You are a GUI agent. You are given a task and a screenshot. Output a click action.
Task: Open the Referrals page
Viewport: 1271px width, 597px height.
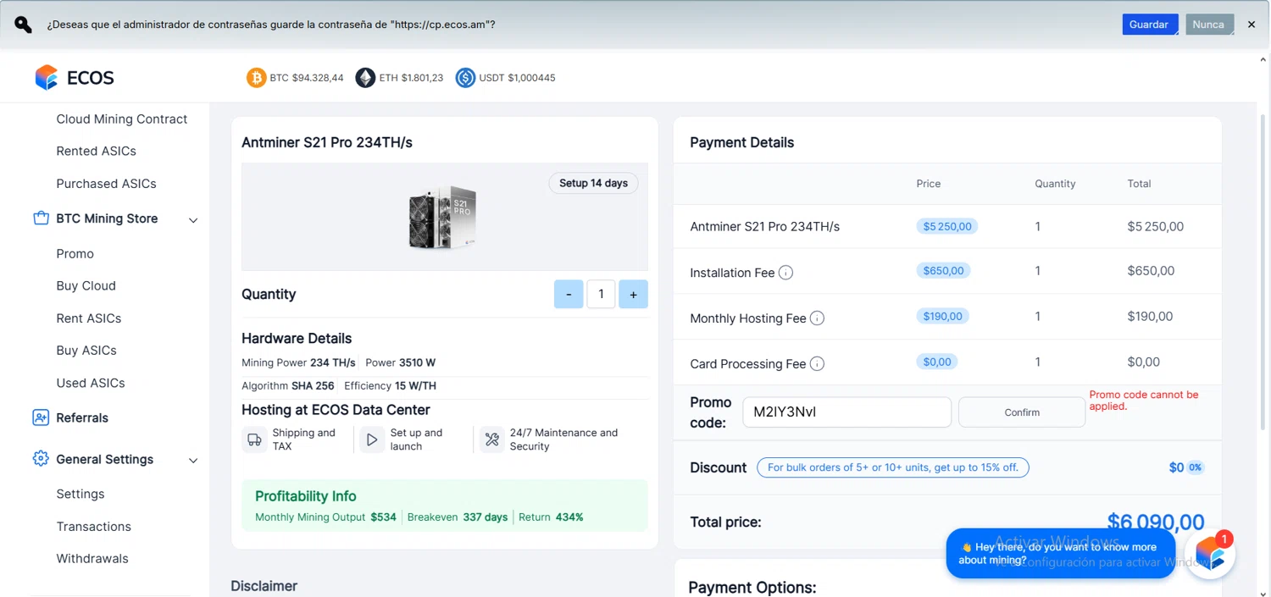[82, 417]
